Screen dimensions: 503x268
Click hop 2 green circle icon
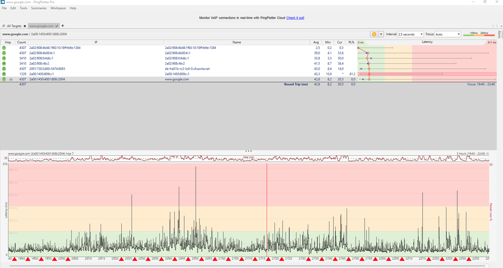[4, 53]
